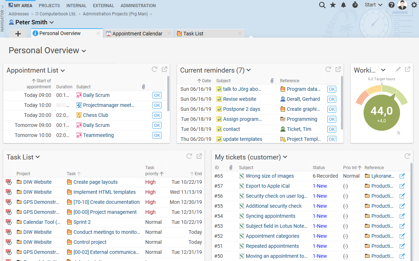
Task: Expand the Peter Smith dropdown
Action: tap(52, 23)
